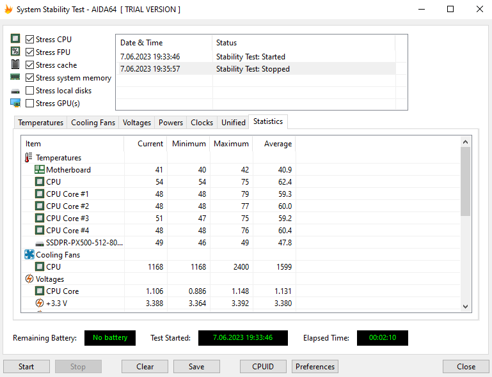Click the '1.131' average CPU Core voltage
The image size is (492, 377).
tap(283, 291)
